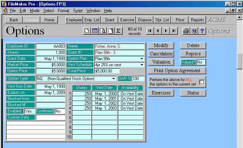The image size is (243, 148).
Task: Open the Script menu
Action: (x=78, y=11)
